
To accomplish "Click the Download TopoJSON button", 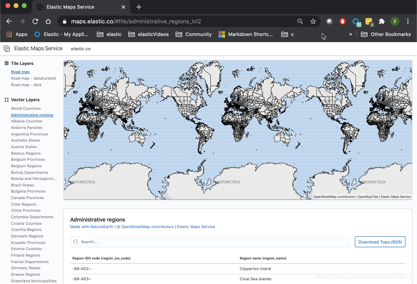I will [380, 242].
